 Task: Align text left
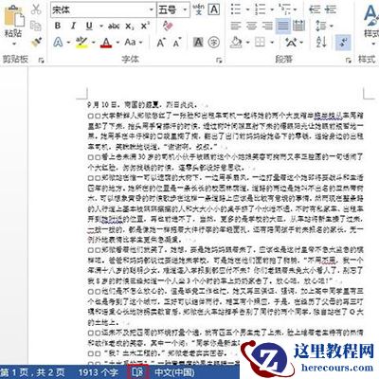[236, 26]
